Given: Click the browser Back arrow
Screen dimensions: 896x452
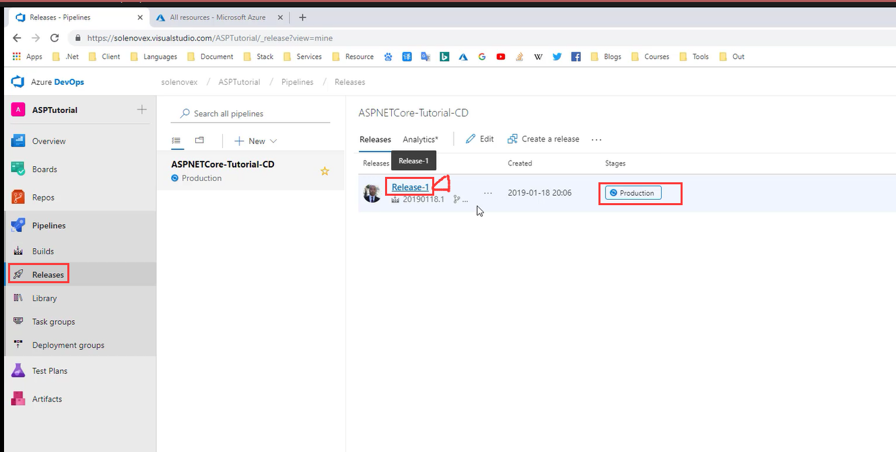Looking at the screenshot, I should pyautogui.click(x=17, y=38).
